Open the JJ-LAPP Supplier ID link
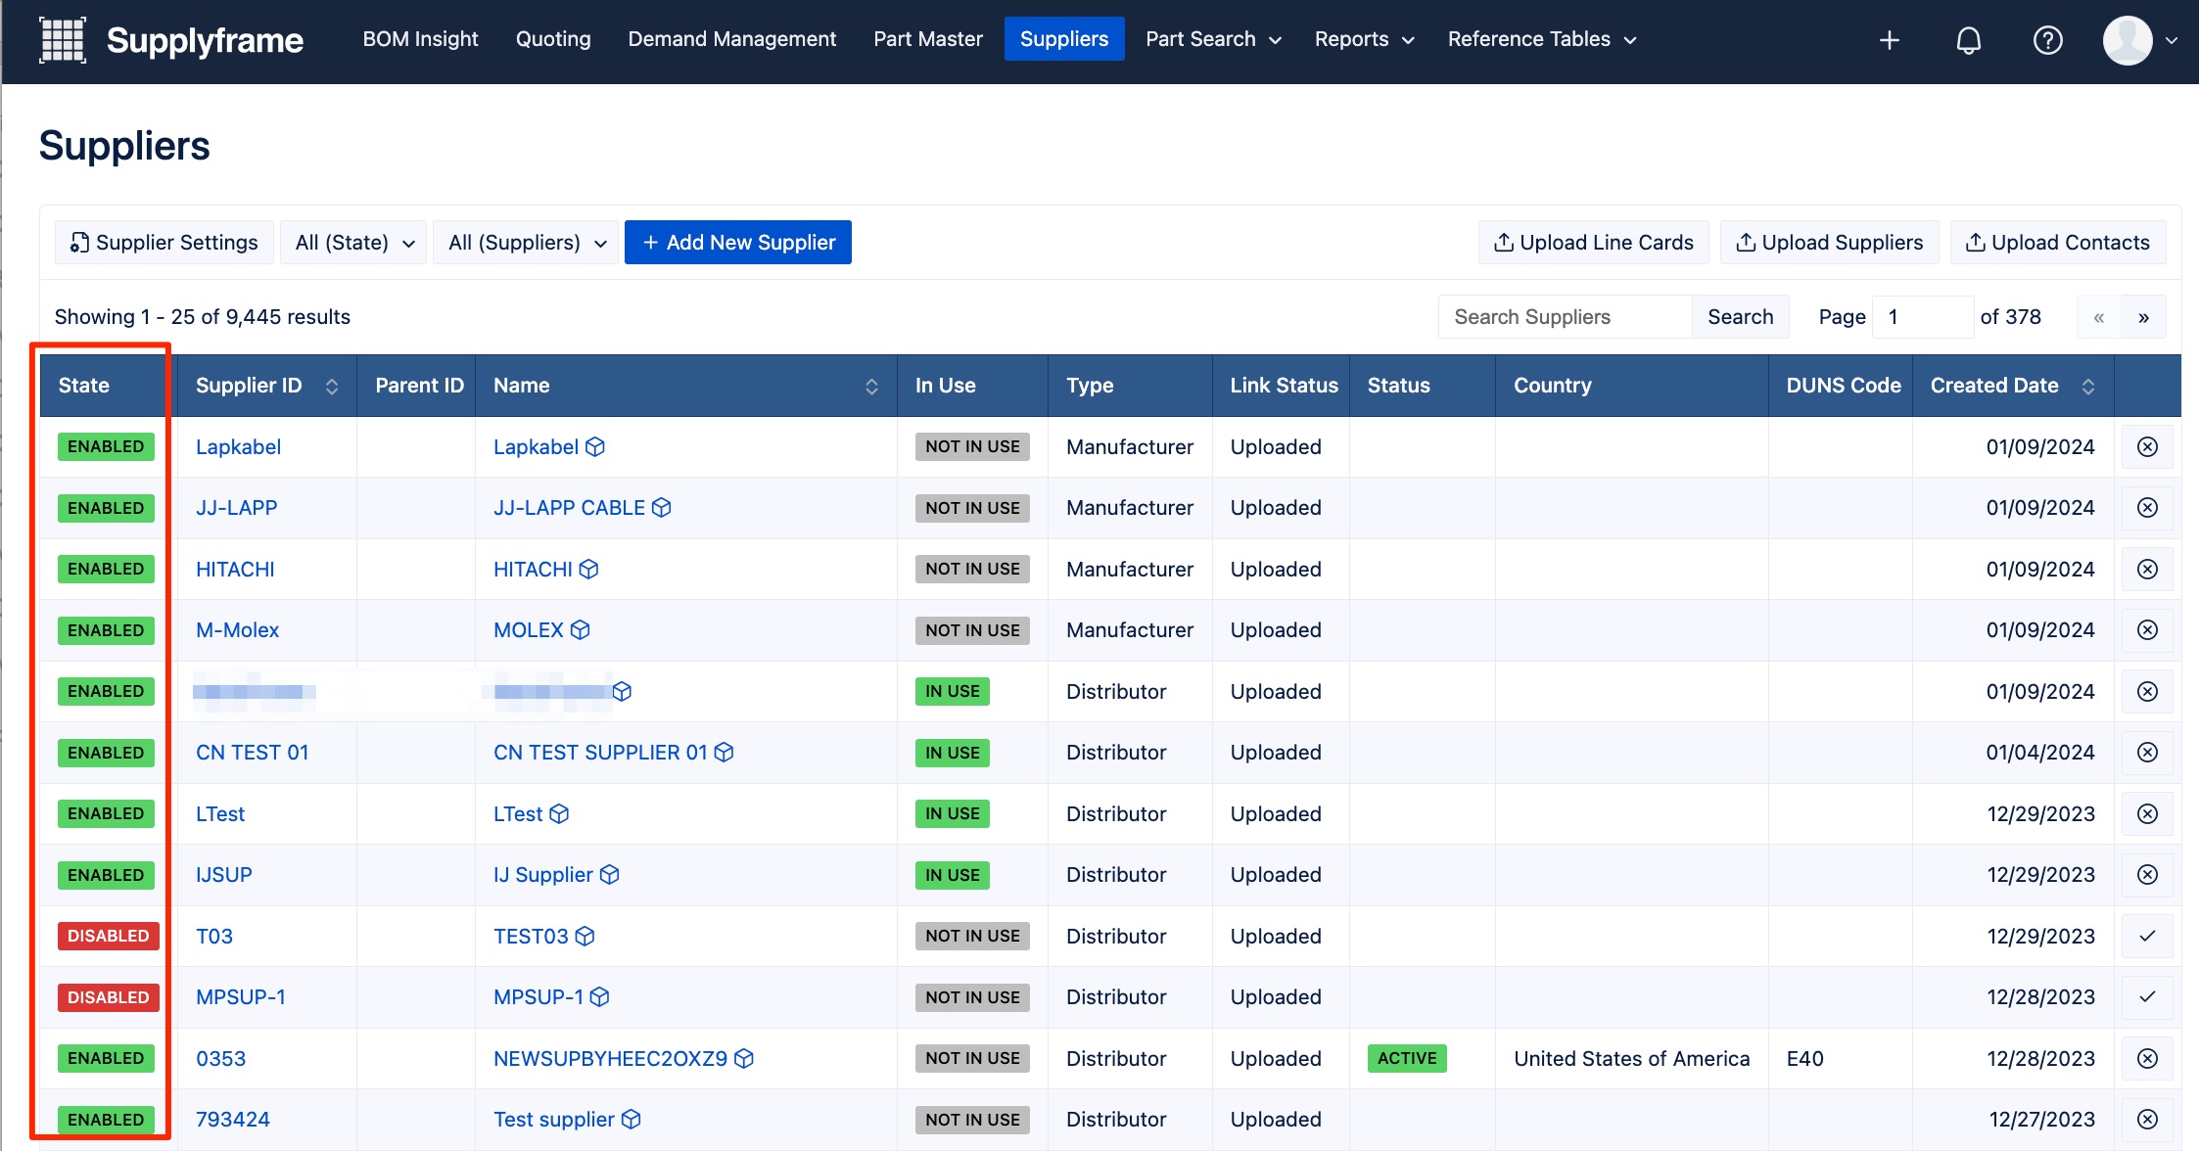 (x=236, y=508)
